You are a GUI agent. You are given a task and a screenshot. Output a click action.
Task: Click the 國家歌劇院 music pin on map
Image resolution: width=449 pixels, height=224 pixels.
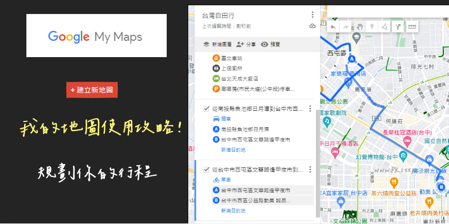click(x=327, y=122)
